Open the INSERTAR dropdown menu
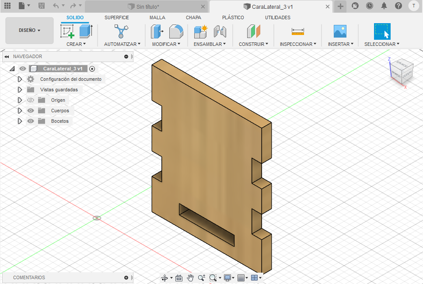 pos(340,44)
